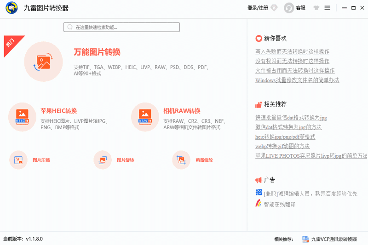
Task: Open link 微信dat格式转换为jpg的方法
Action: click(288, 127)
